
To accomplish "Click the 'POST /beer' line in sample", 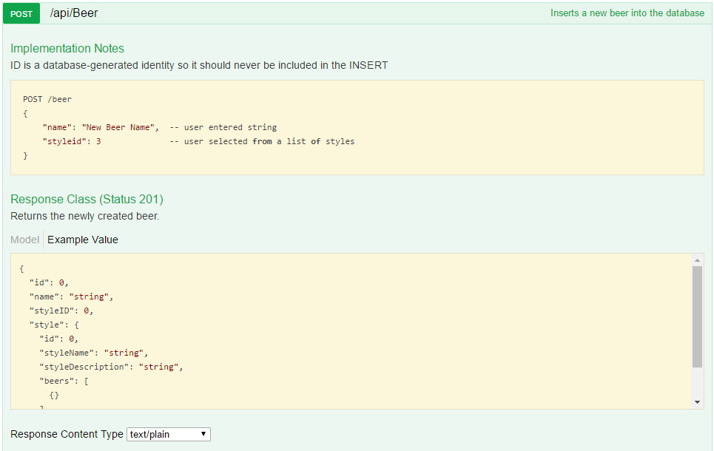I will click(47, 99).
